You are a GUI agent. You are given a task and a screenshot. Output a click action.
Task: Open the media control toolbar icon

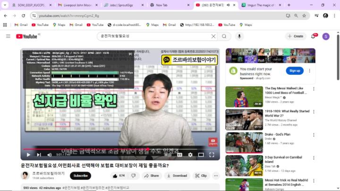(x=316, y=16)
